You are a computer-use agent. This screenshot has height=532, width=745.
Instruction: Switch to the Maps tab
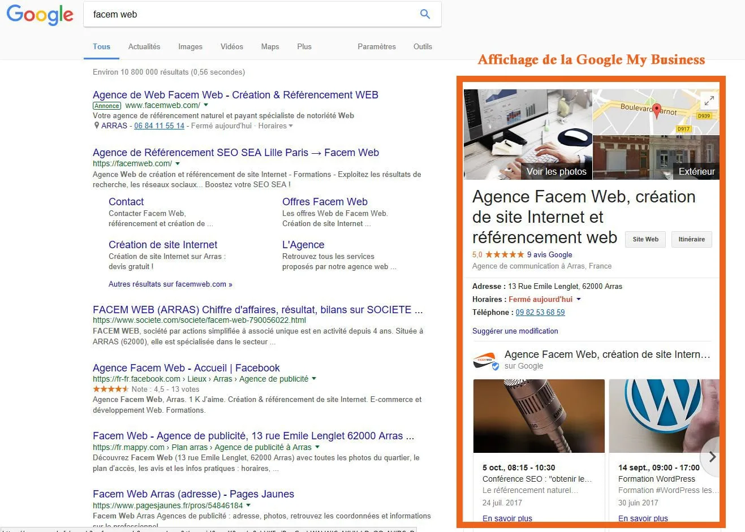(270, 46)
